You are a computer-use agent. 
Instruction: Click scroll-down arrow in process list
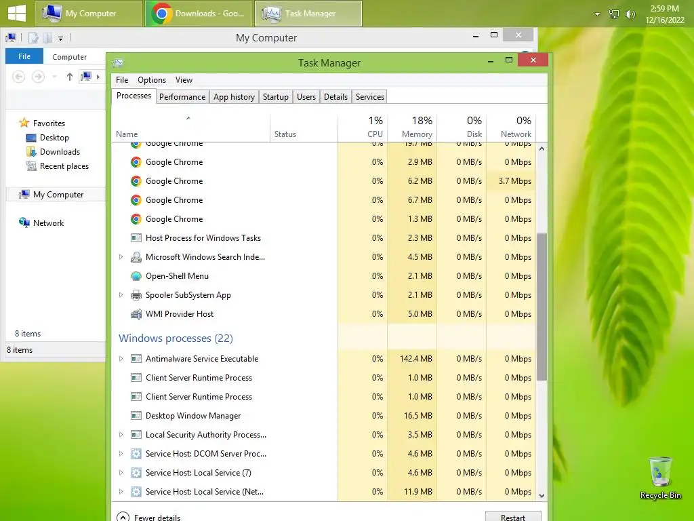click(542, 496)
